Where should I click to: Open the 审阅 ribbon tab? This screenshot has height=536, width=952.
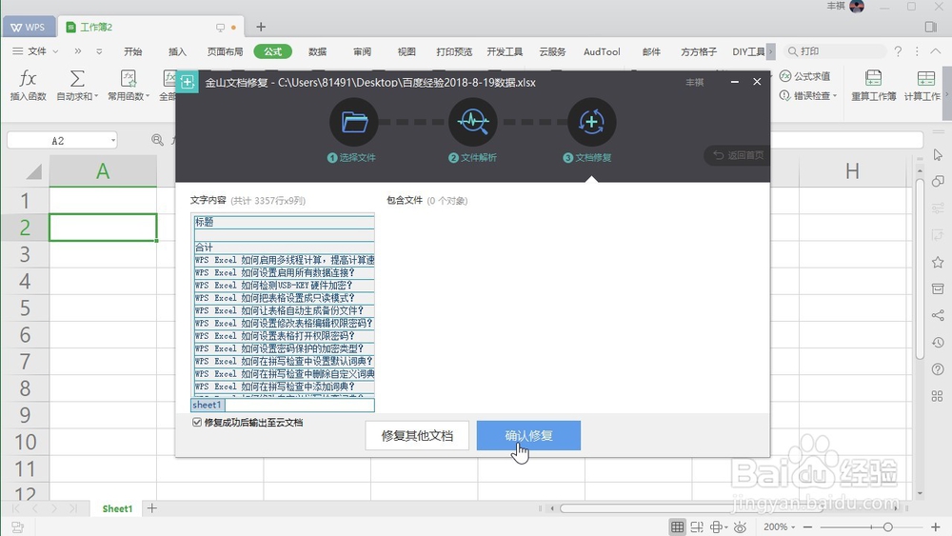click(x=363, y=51)
